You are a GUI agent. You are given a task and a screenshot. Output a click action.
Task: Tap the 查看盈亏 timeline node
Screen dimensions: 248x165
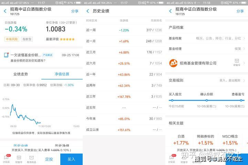[x=241, y=100]
